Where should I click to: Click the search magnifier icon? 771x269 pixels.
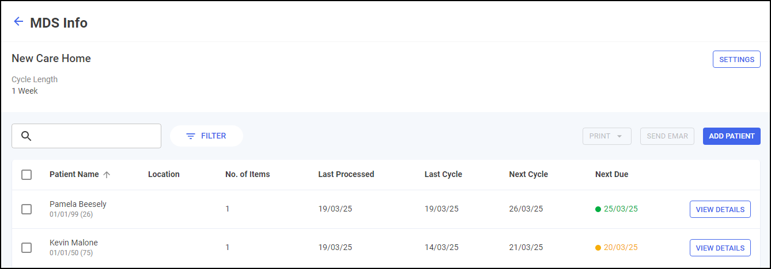[x=25, y=136]
